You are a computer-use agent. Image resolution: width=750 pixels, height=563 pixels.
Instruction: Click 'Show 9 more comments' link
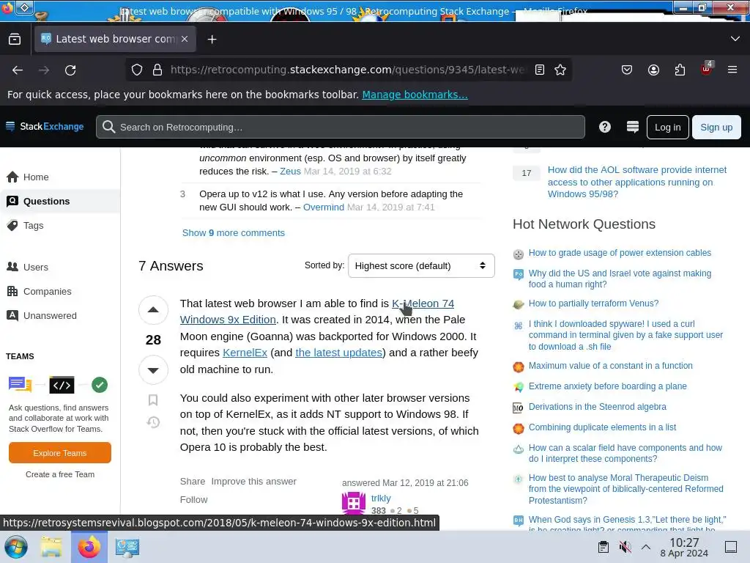coord(234,232)
